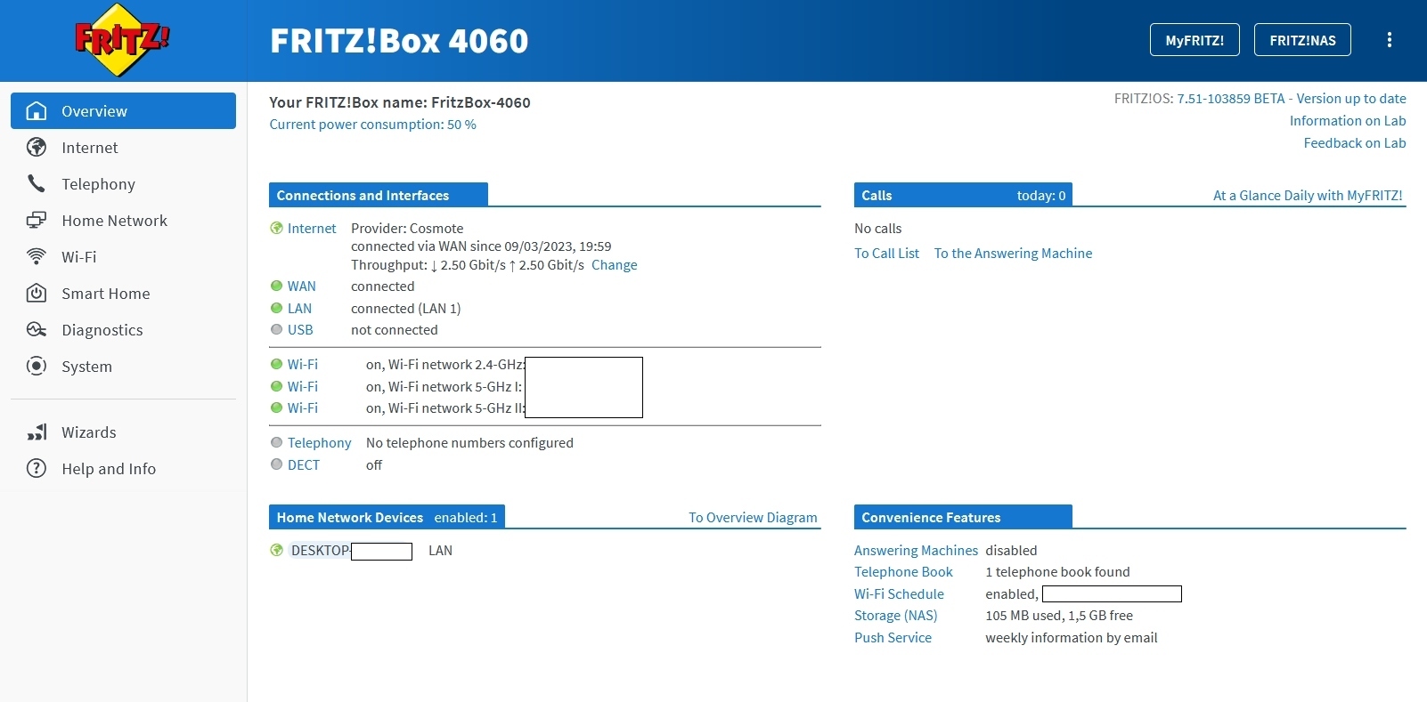Image resolution: width=1427 pixels, height=702 pixels.
Task: Click the DESKTOP device status icon
Action: coord(276,551)
